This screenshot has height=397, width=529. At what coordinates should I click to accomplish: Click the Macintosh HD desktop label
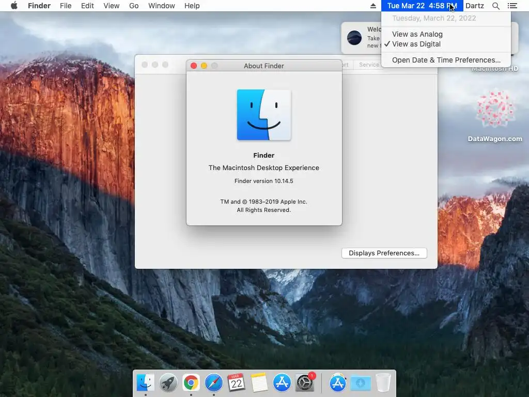tap(495, 69)
